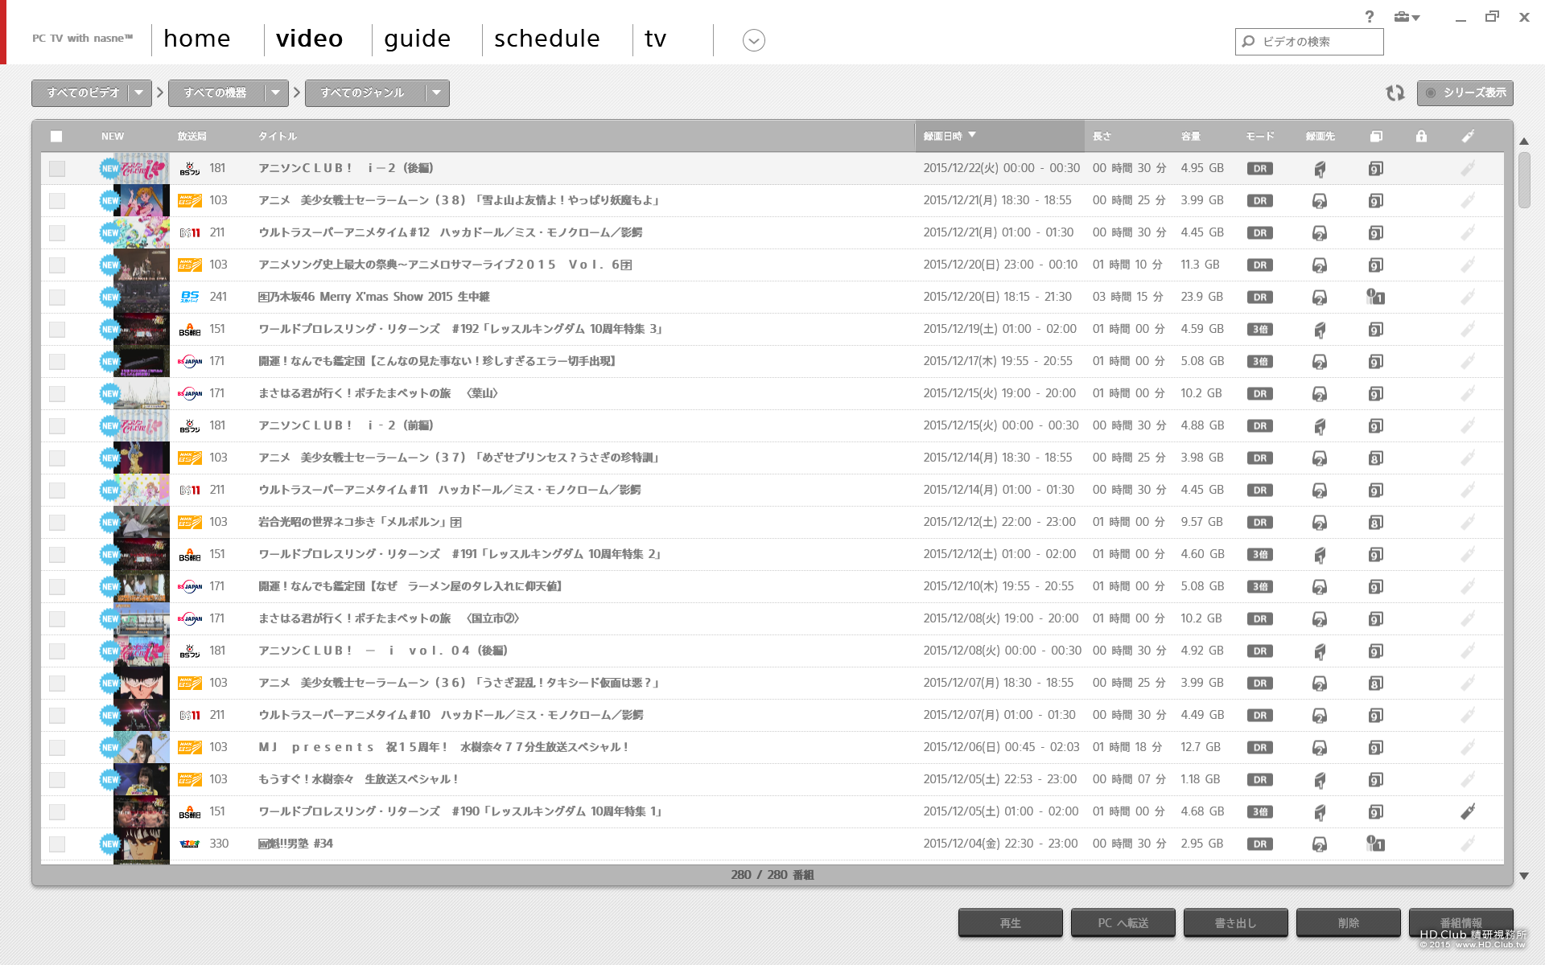Click BS Fuji logo for アニソンCLUB vol.04 (後編)

190,651
